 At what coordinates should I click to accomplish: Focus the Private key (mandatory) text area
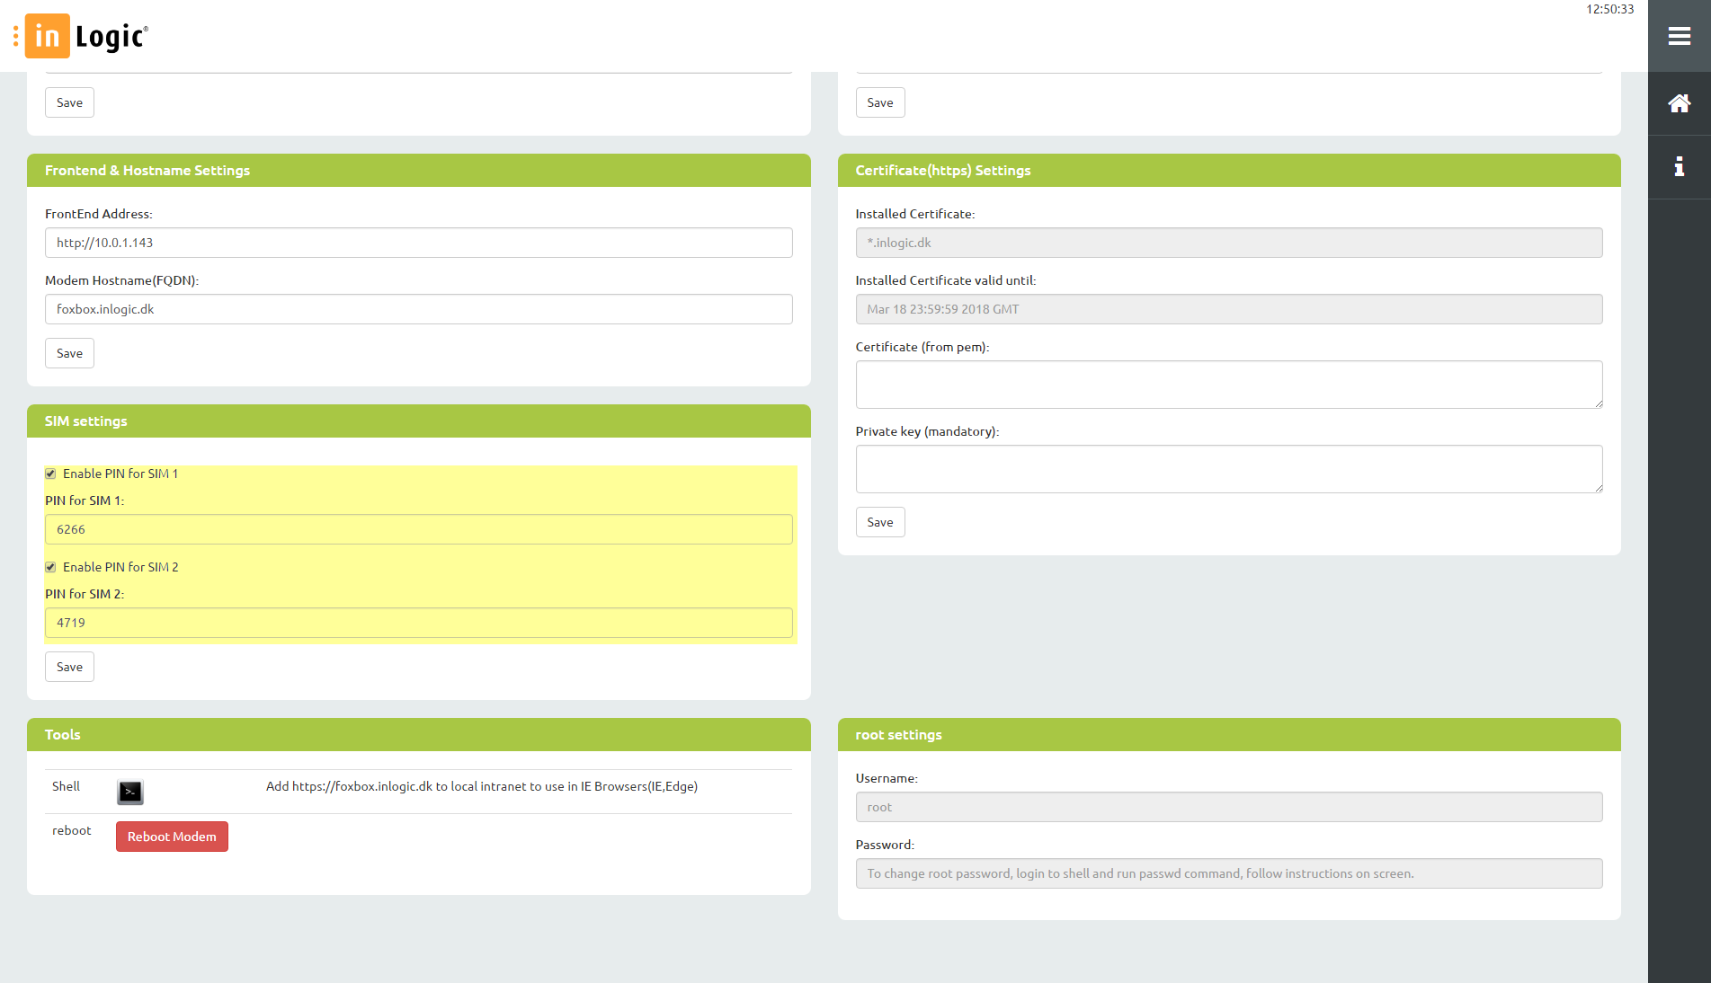(x=1228, y=469)
